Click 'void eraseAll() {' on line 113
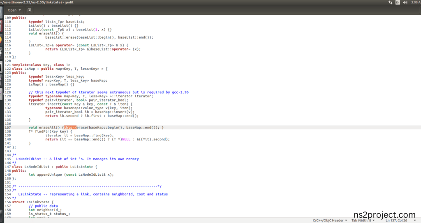Screen dimensions: 421x223 46,34
